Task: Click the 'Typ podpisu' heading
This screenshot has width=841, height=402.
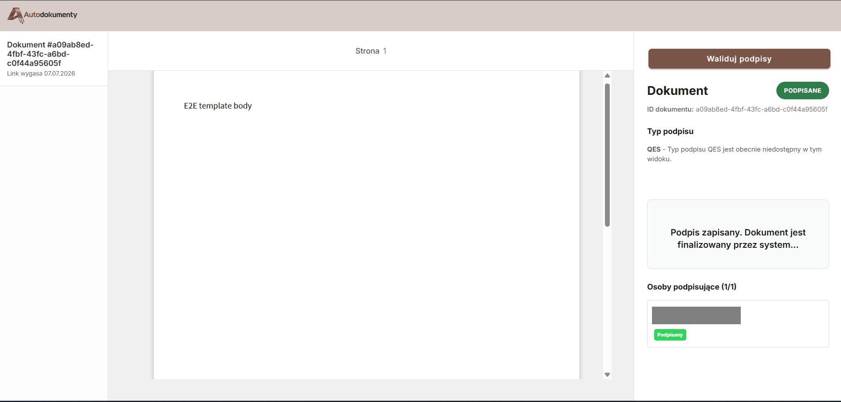Action: click(670, 131)
